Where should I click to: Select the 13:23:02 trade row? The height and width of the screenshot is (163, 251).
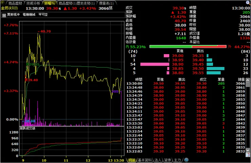pyautogui.click(x=186, y=127)
